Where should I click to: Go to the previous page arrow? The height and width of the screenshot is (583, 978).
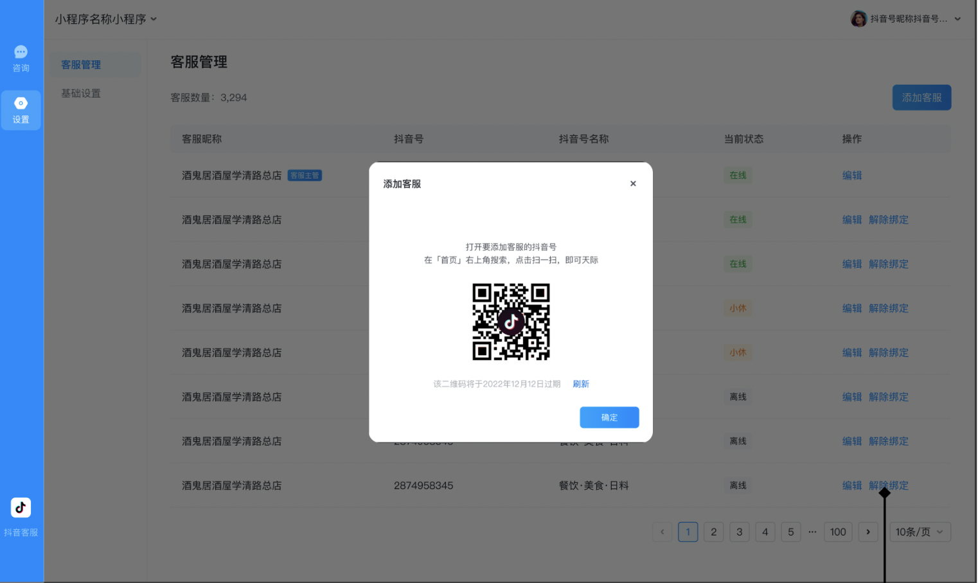[x=662, y=532]
